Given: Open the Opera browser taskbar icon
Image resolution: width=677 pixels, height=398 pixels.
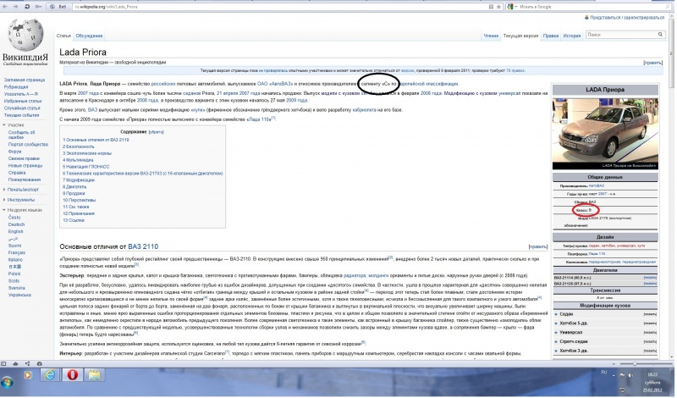Looking at the screenshot, I should pos(72,374).
